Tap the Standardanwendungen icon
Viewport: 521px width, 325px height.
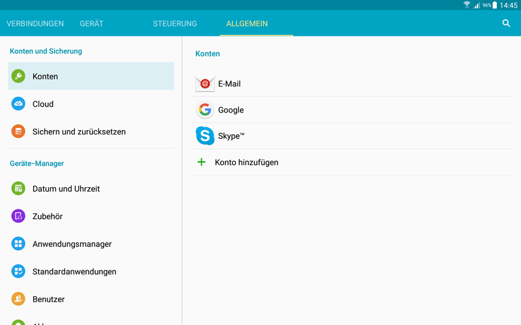18,272
